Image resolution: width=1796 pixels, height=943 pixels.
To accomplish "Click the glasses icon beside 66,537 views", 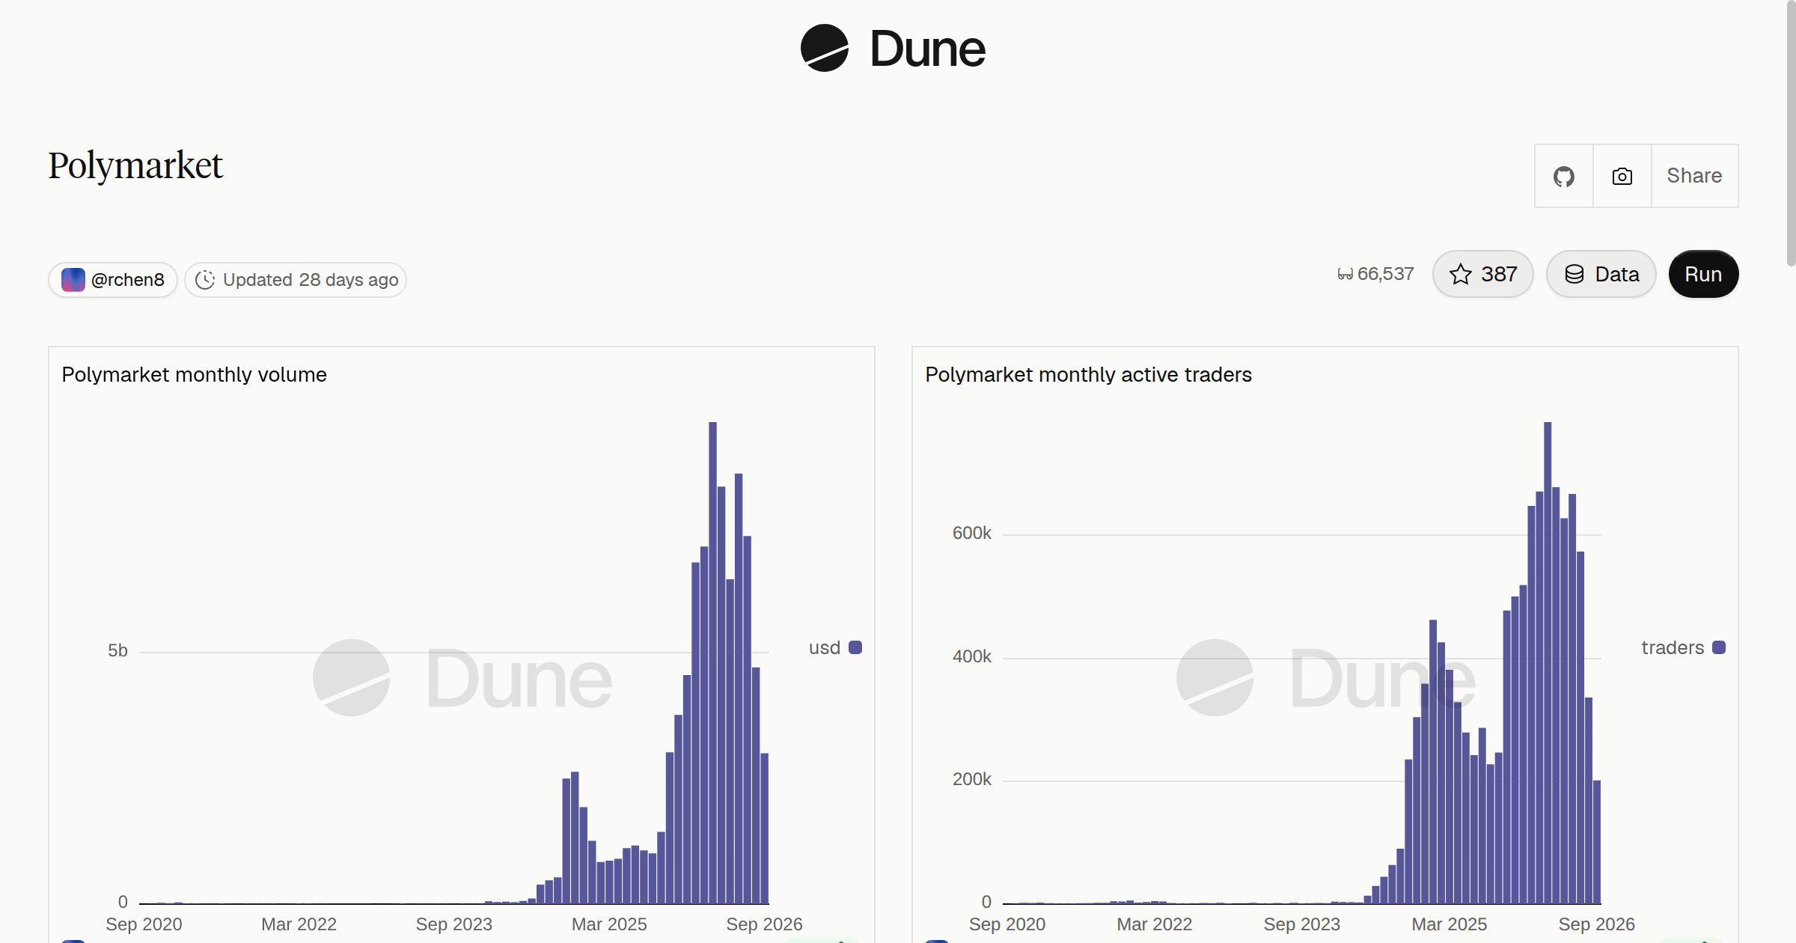I will pyautogui.click(x=1345, y=275).
